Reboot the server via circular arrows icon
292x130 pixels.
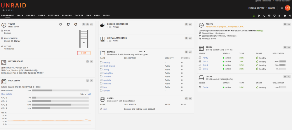(68, 24)
